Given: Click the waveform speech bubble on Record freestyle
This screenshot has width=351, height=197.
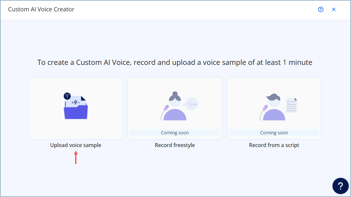Looking at the screenshot, I should coord(192,103).
